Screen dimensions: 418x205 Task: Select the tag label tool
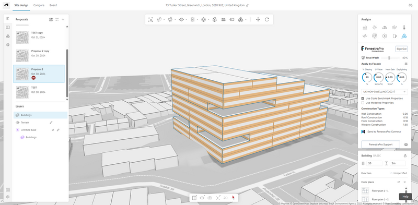click(232, 19)
